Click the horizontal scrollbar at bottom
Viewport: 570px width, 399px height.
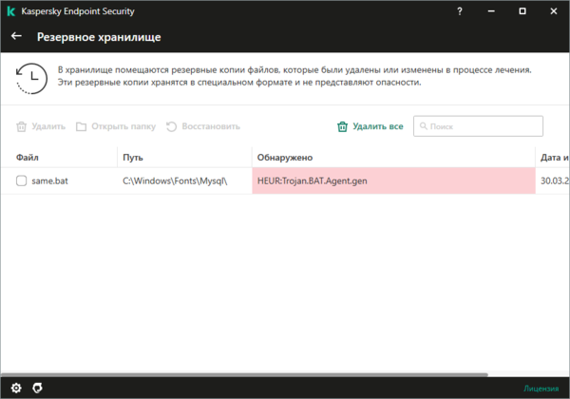point(244,374)
